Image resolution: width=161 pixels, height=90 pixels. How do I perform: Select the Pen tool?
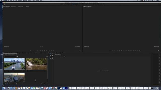pos(52,57)
